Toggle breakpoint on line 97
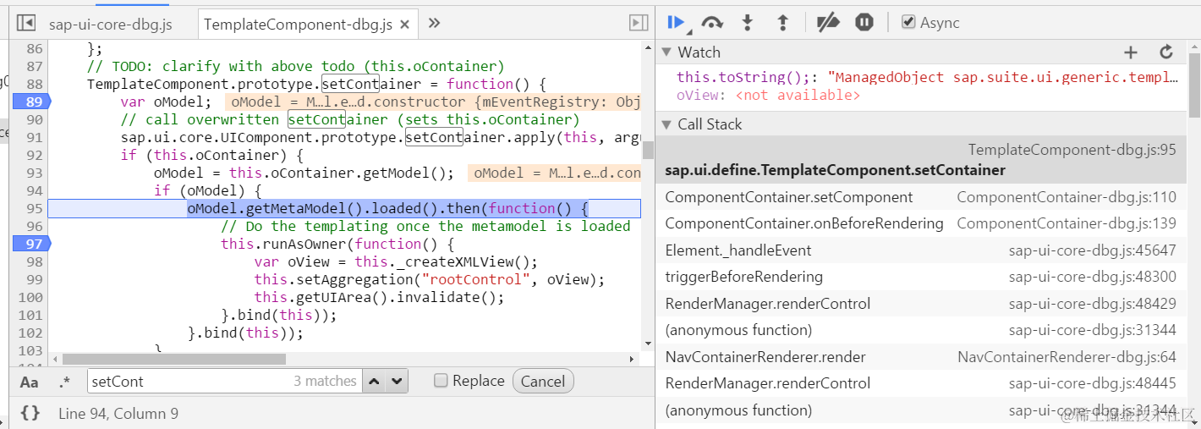 [x=32, y=244]
